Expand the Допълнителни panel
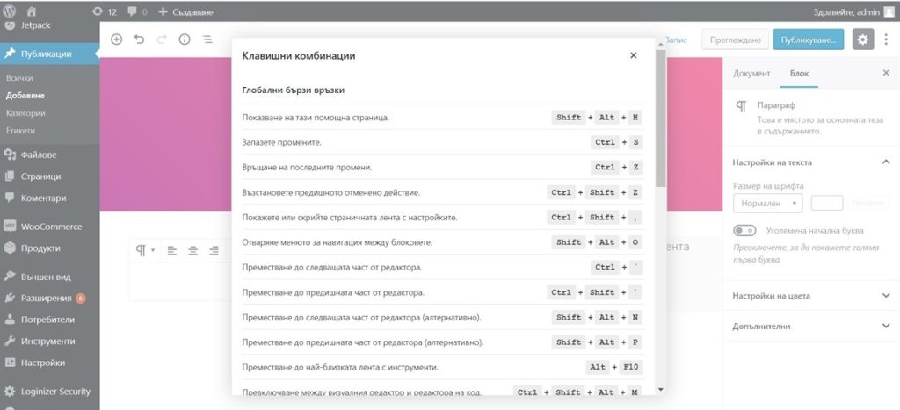This screenshot has width=900, height=410. (x=810, y=326)
